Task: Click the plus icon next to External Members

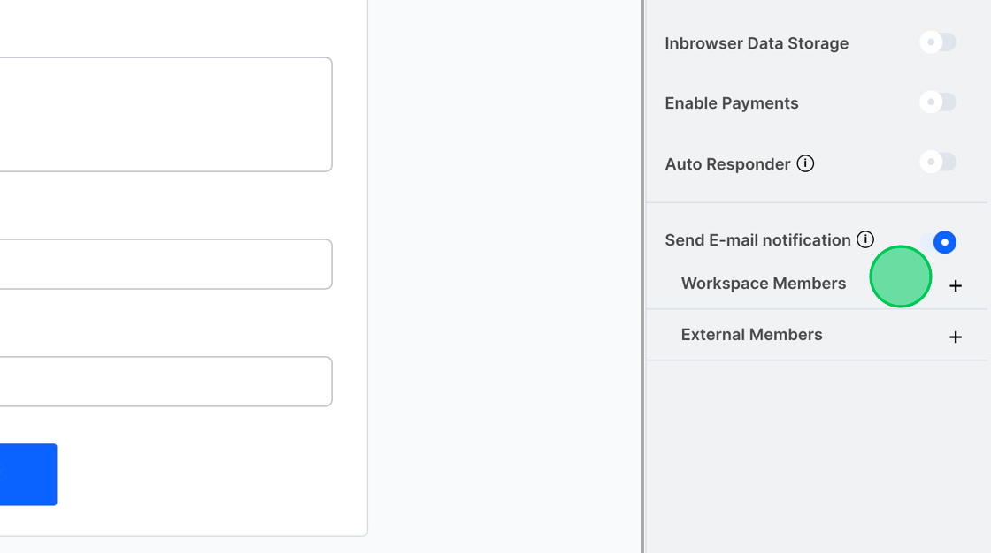Action: (x=956, y=337)
